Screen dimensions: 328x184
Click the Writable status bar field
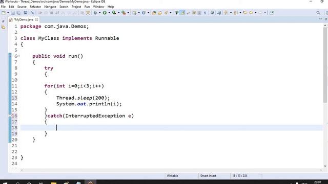[x=172, y=176]
